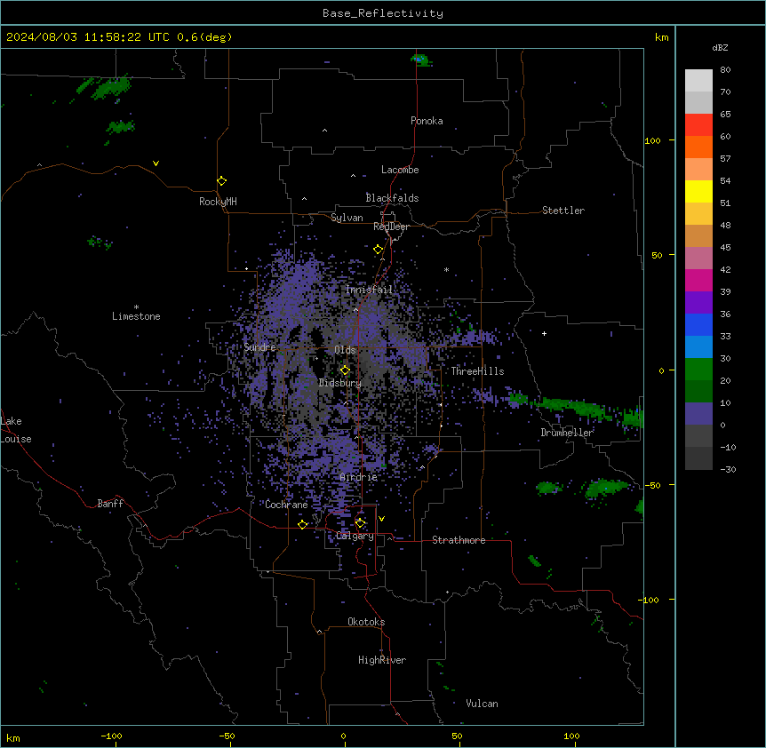Click the green echo cluster at top center
Viewport: 766px width, 748px height.
coord(419,60)
